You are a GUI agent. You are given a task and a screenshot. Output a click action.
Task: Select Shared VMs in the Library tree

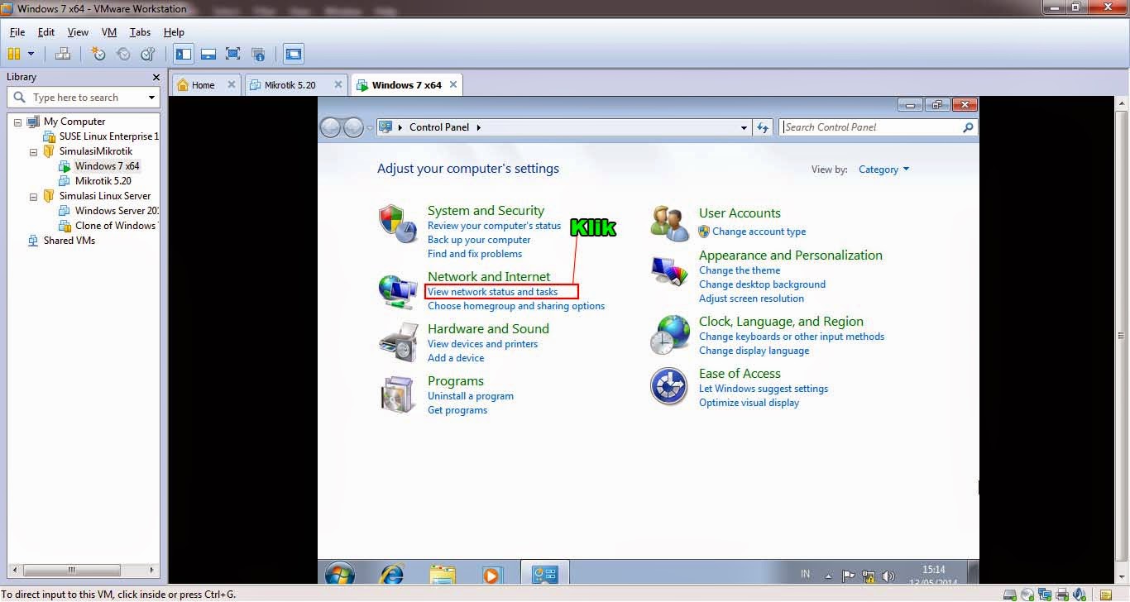[61, 241]
